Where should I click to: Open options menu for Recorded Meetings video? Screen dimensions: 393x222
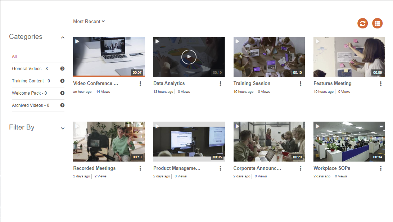pos(140,168)
